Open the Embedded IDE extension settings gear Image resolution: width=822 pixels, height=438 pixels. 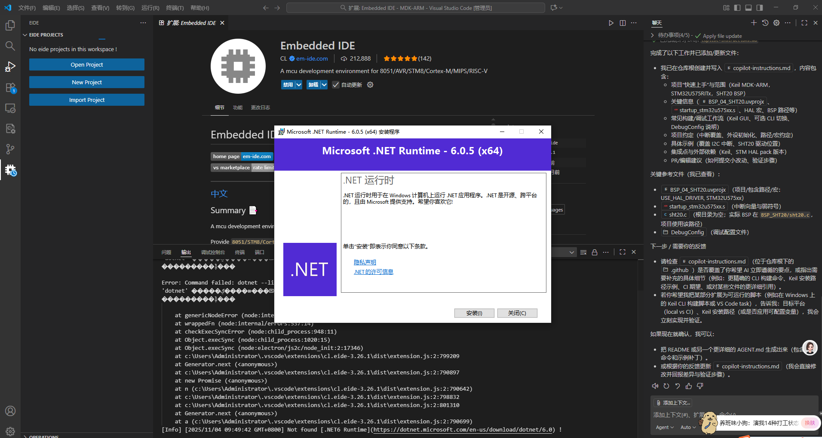[370, 85]
